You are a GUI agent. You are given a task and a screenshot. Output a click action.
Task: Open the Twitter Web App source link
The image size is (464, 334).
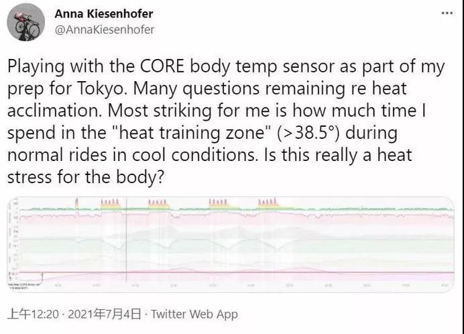(x=194, y=314)
